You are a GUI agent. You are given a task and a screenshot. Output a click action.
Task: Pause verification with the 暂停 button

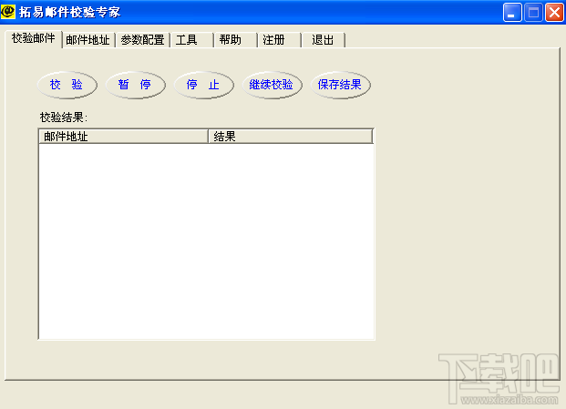pos(136,85)
